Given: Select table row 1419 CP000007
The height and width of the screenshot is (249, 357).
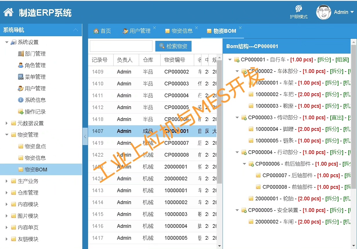Looking at the screenshot, I should [x=152, y=143].
